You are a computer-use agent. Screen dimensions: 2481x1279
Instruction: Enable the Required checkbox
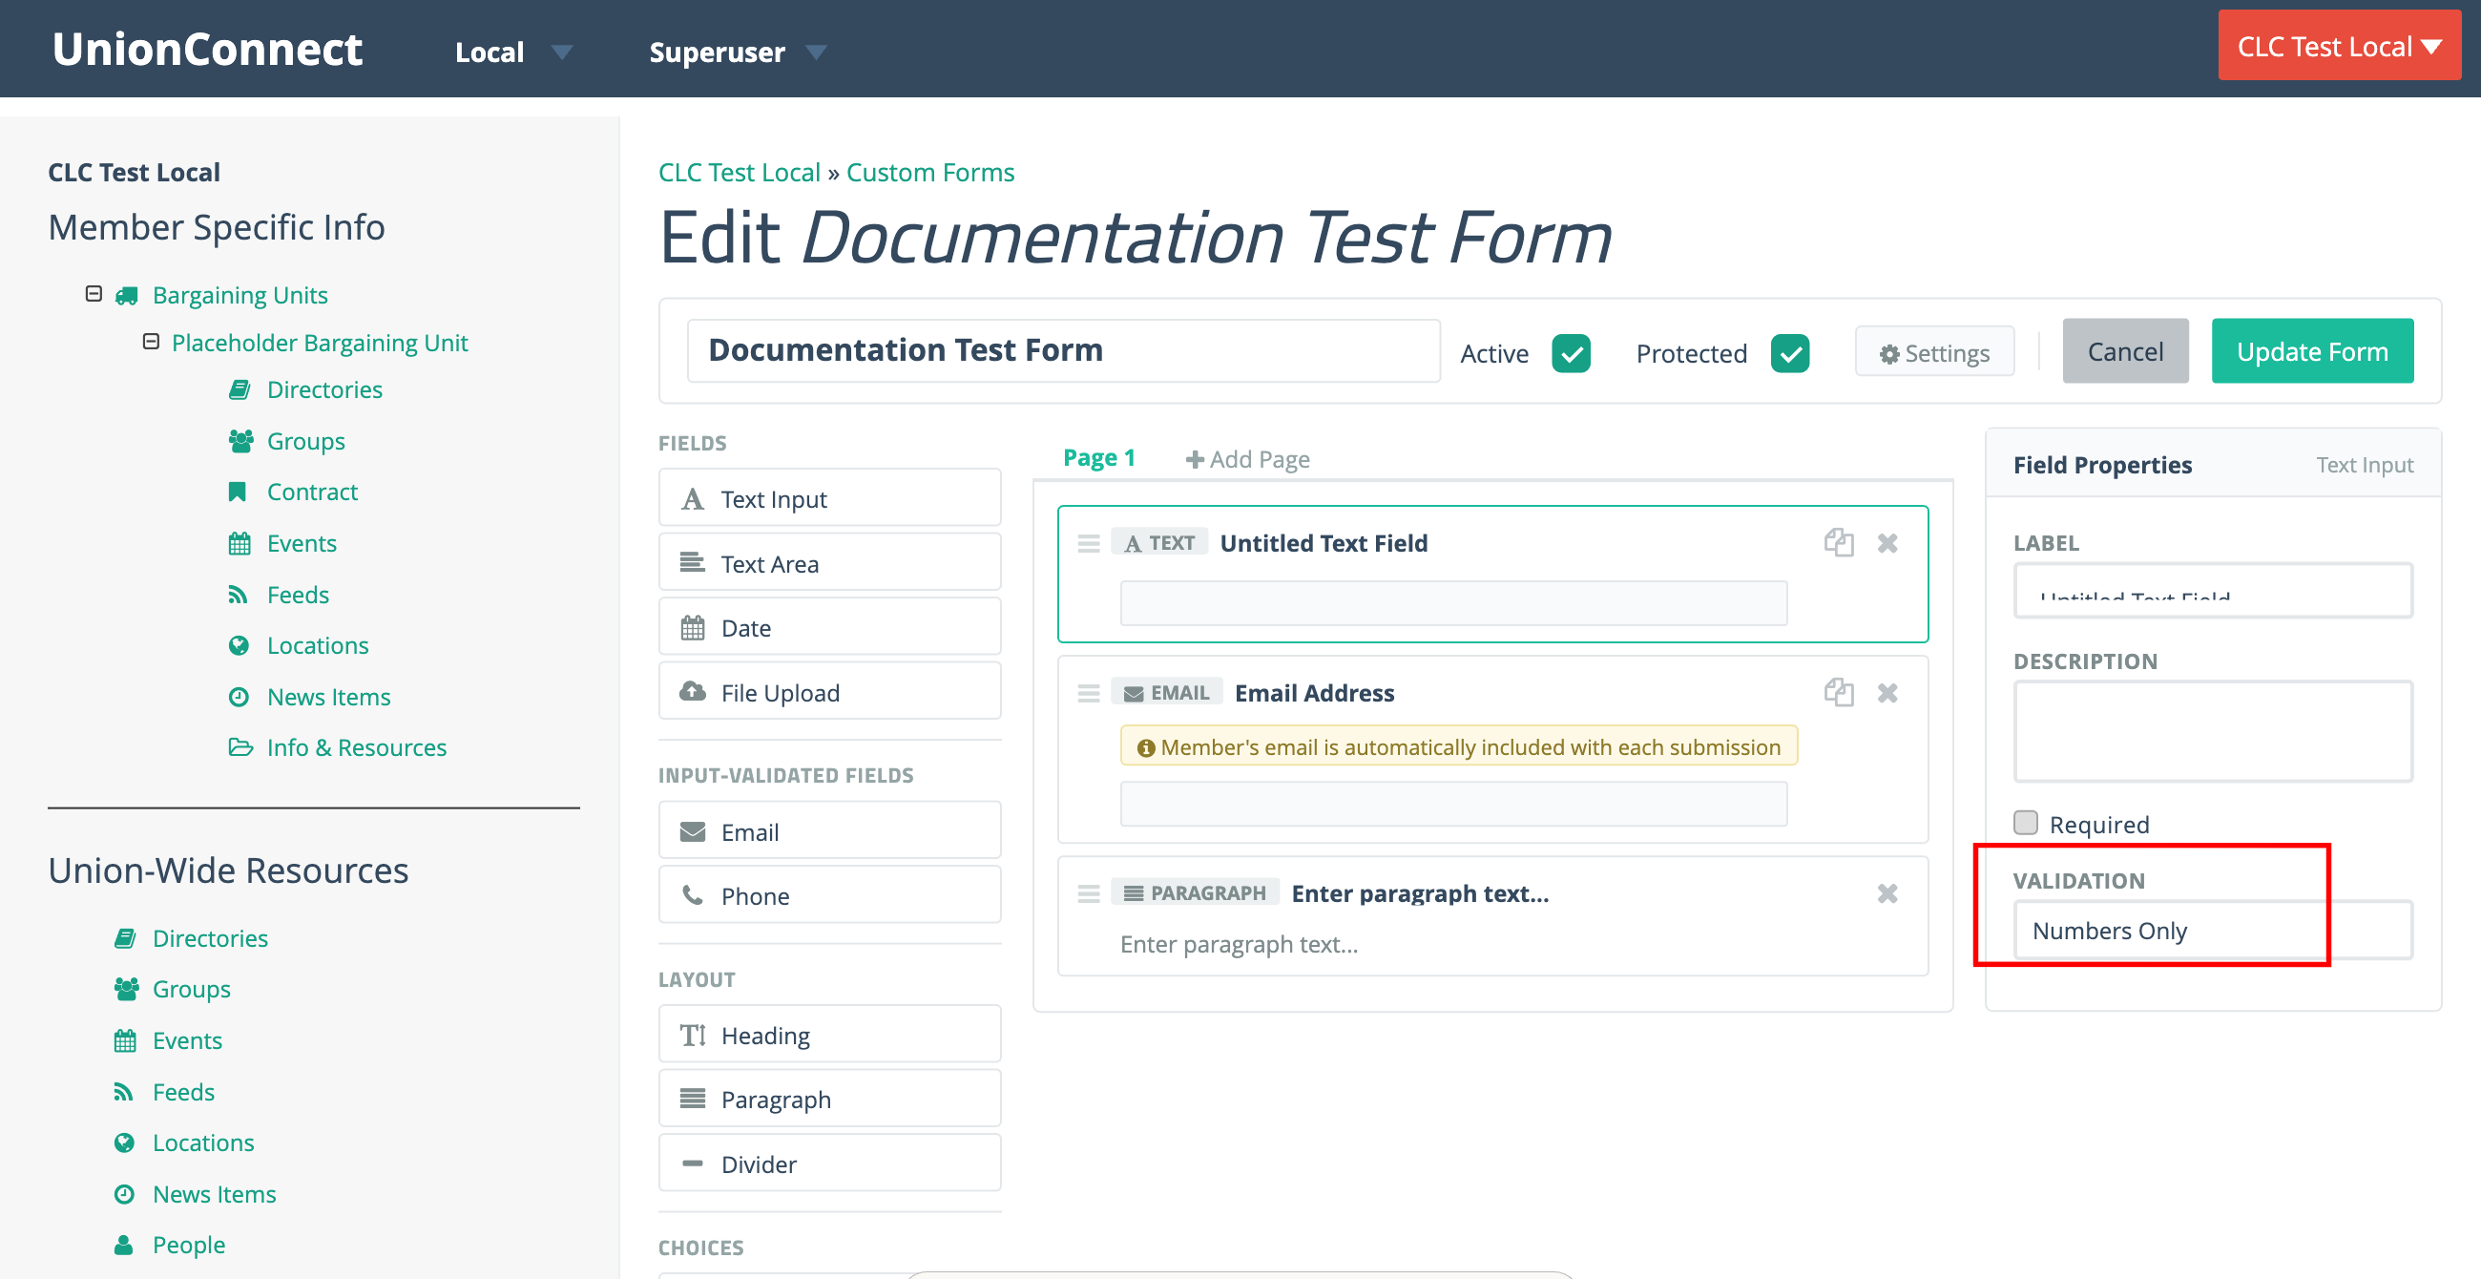2026,823
